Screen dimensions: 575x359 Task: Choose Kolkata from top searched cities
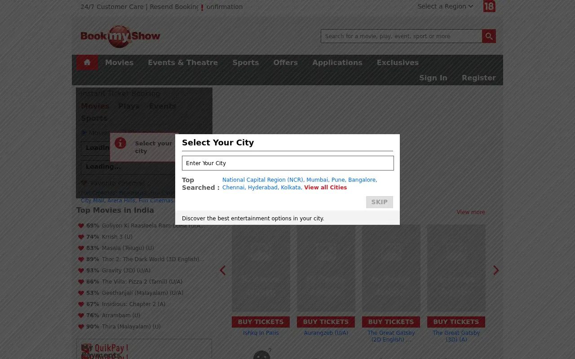pos(292,188)
